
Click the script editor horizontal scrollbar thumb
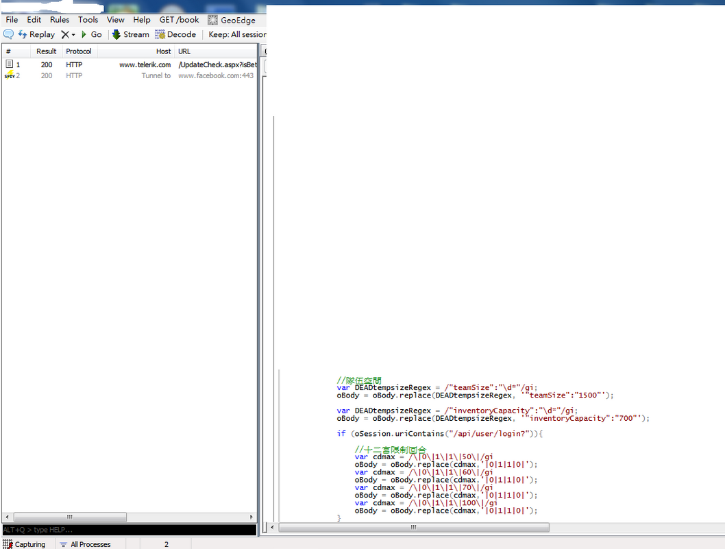coord(413,527)
